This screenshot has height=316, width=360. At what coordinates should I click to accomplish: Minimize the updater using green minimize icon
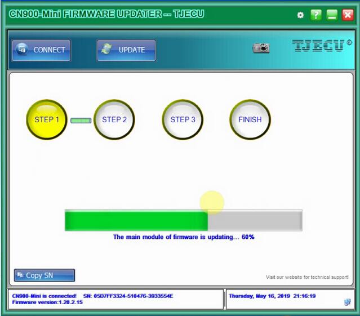coord(332,15)
